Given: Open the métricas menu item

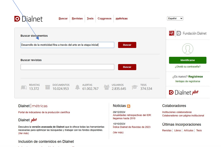Looking at the screenshot, I should [x=122, y=18].
